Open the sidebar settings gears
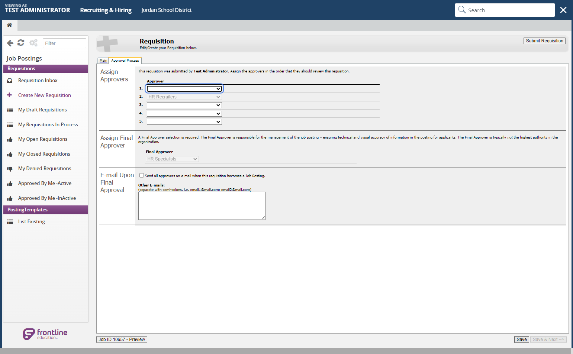The width and height of the screenshot is (573, 354). pyautogui.click(x=33, y=43)
